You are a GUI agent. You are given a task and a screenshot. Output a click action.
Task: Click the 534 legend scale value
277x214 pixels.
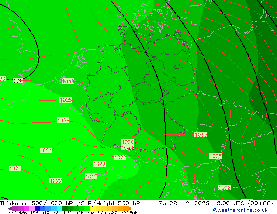tap(68, 212)
